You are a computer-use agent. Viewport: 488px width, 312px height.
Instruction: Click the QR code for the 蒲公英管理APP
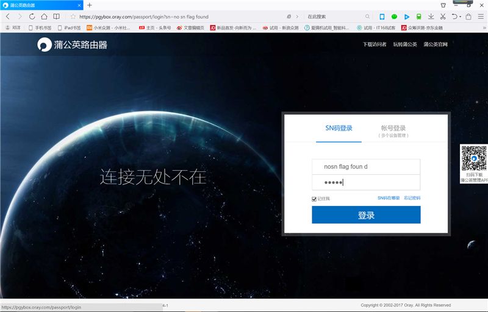tap(474, 158)
